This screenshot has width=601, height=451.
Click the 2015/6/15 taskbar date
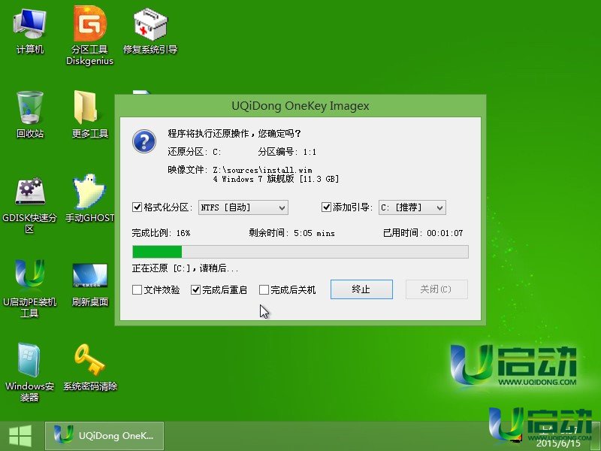(x=558, y=443)
